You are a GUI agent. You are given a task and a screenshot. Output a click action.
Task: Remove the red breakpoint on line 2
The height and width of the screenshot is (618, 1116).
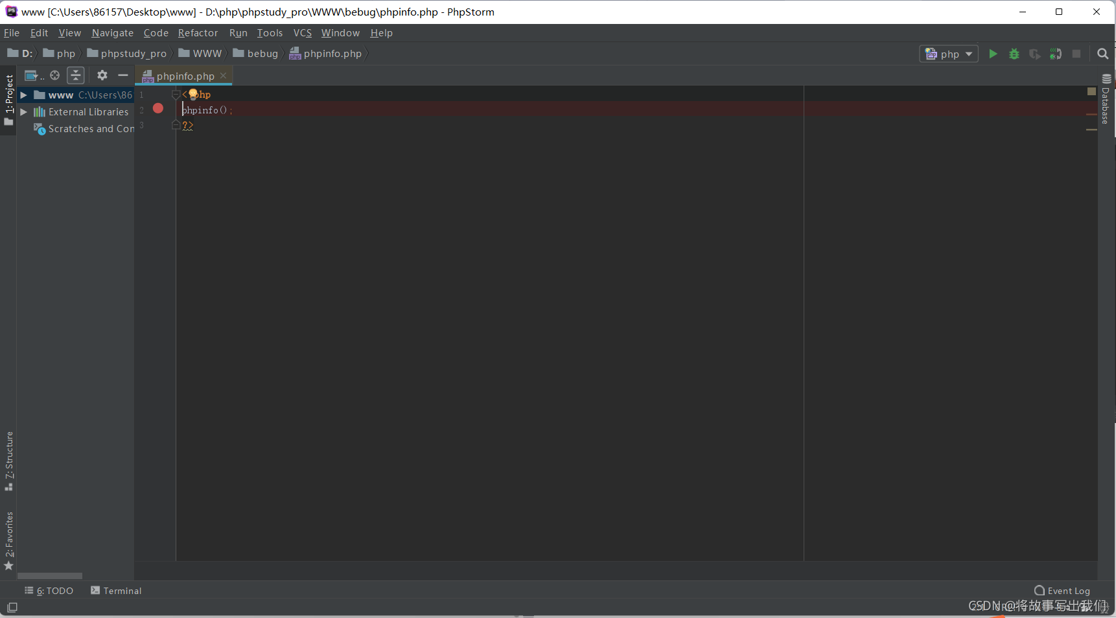tap(158, 109)
